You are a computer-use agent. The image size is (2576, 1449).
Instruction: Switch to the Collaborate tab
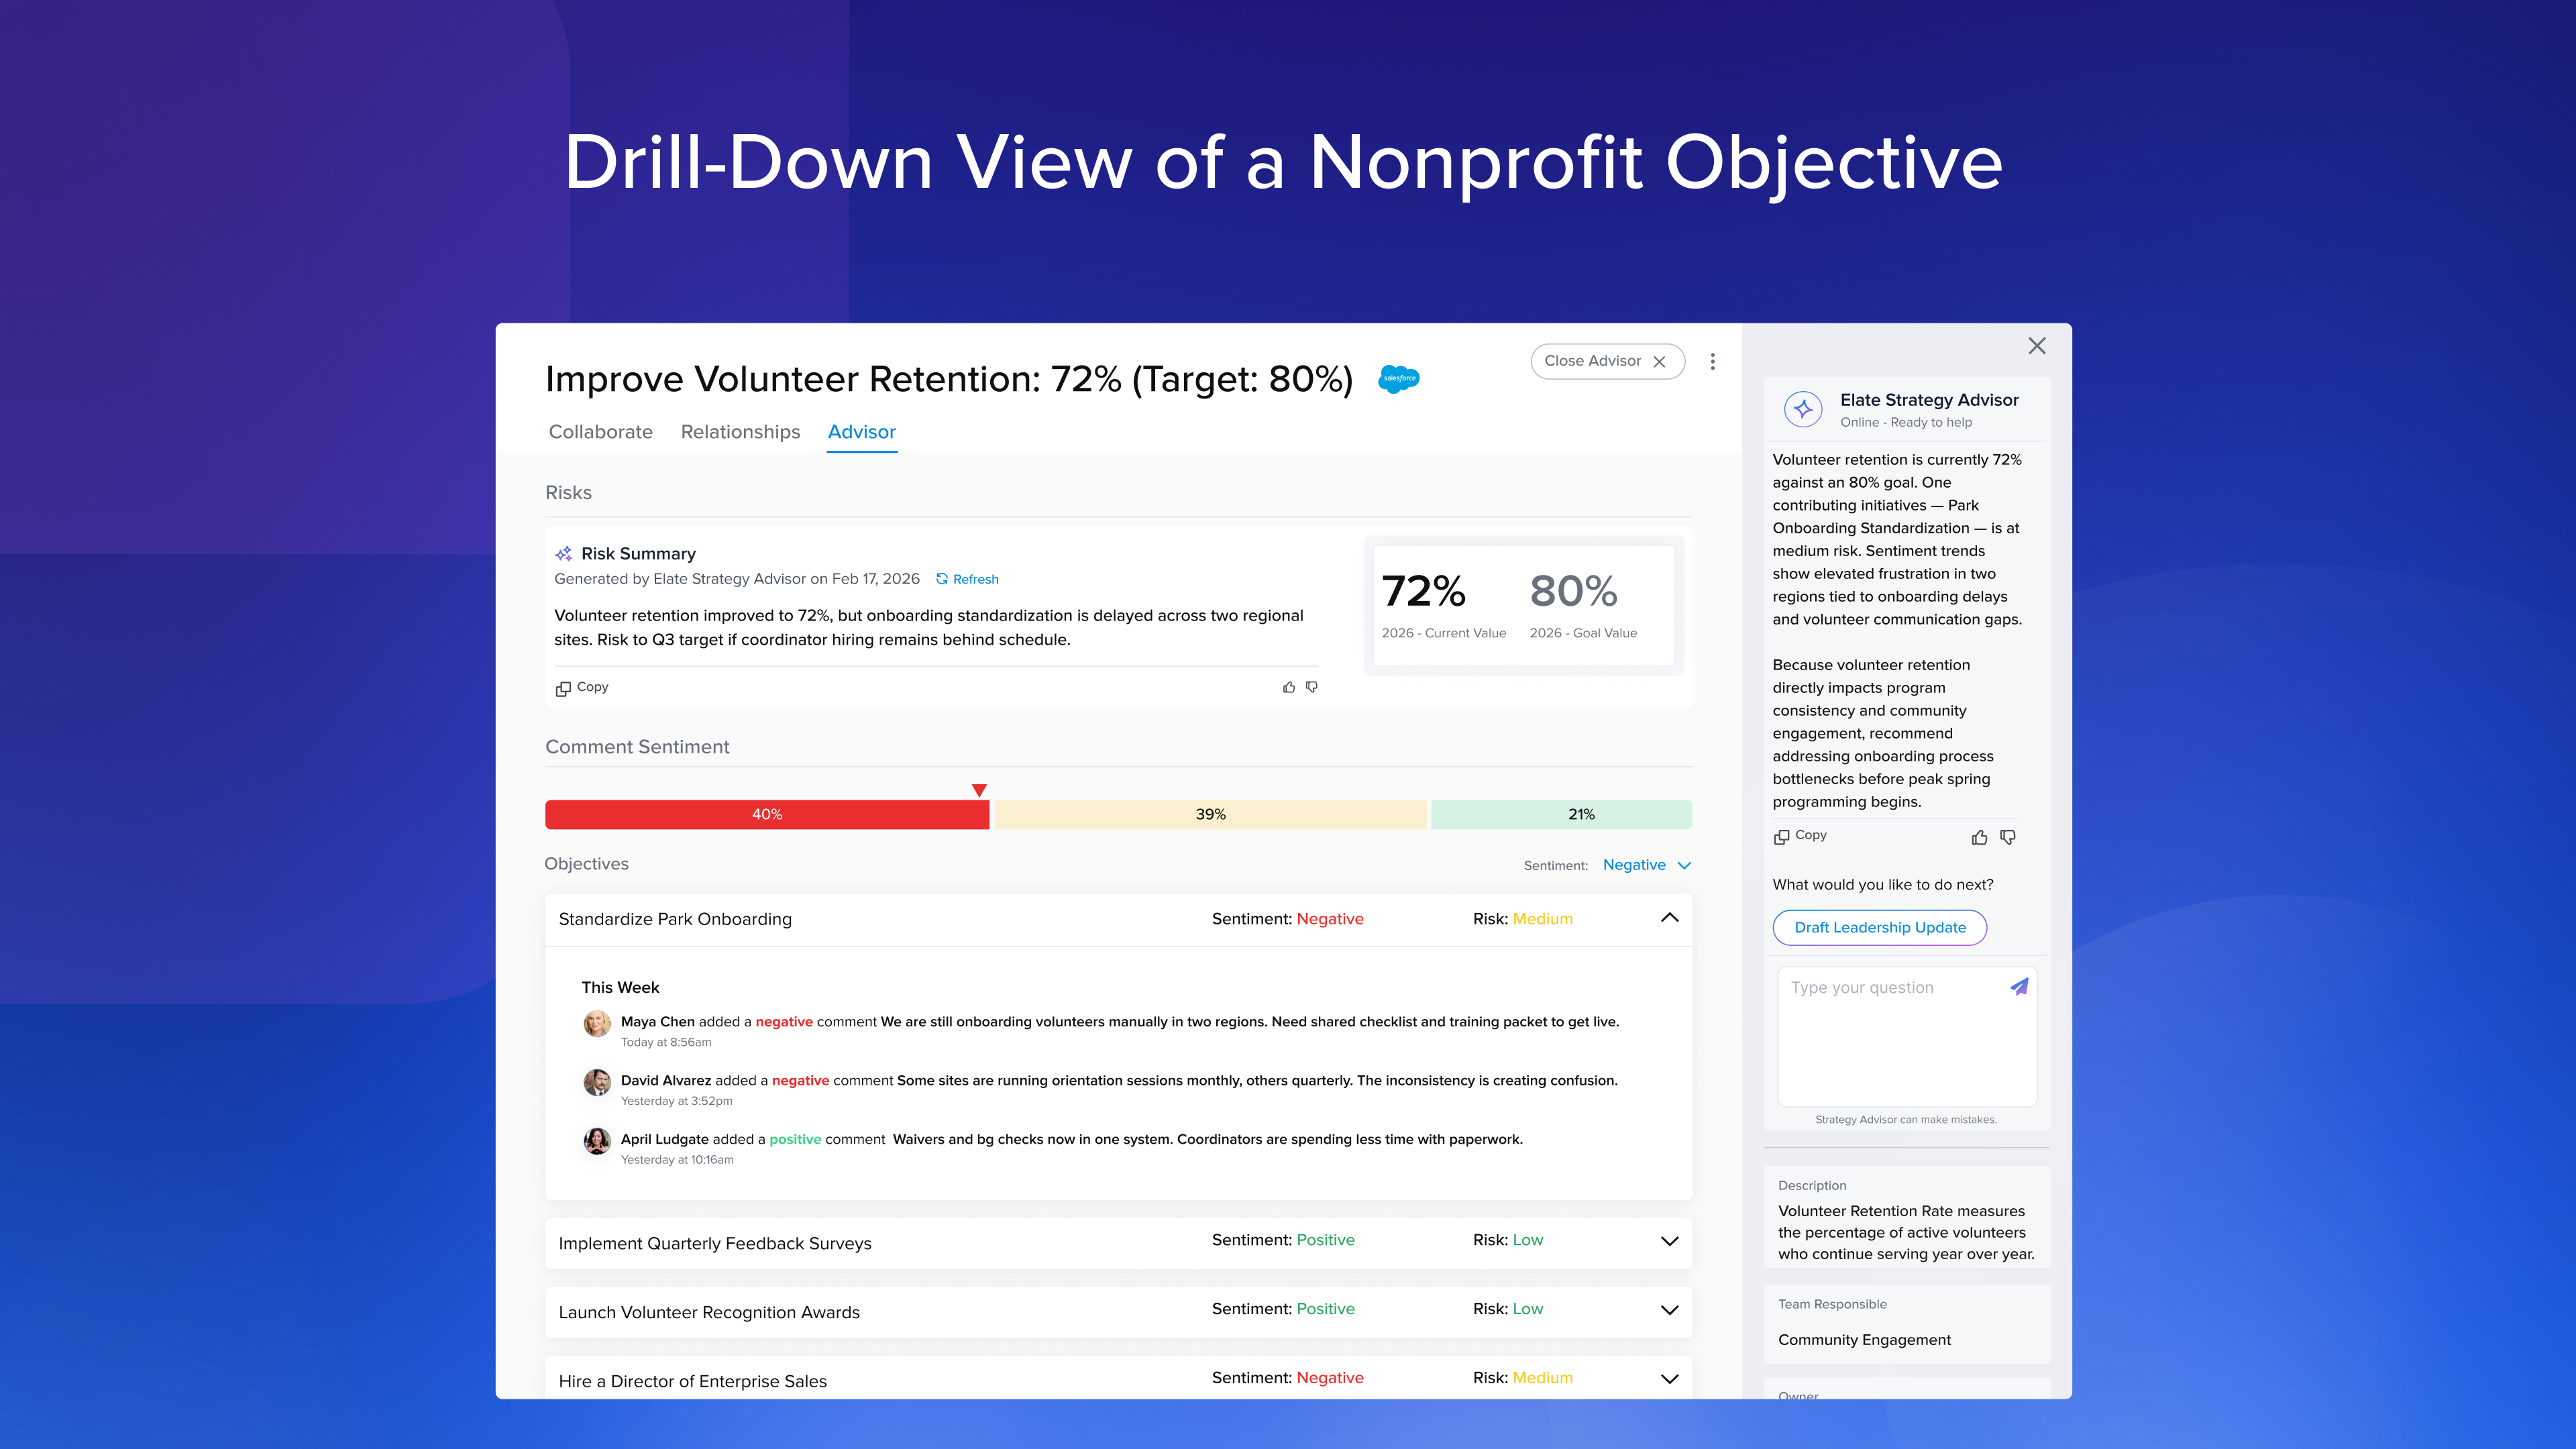click(x=600, y=432)
